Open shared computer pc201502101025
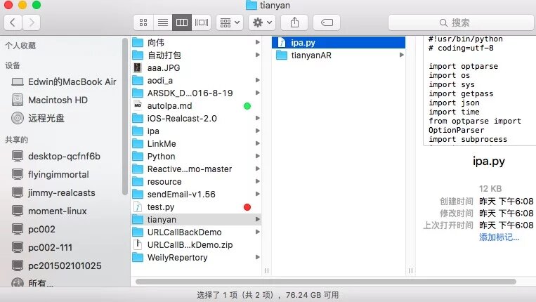536x302 pixels. tap(56, 265)
